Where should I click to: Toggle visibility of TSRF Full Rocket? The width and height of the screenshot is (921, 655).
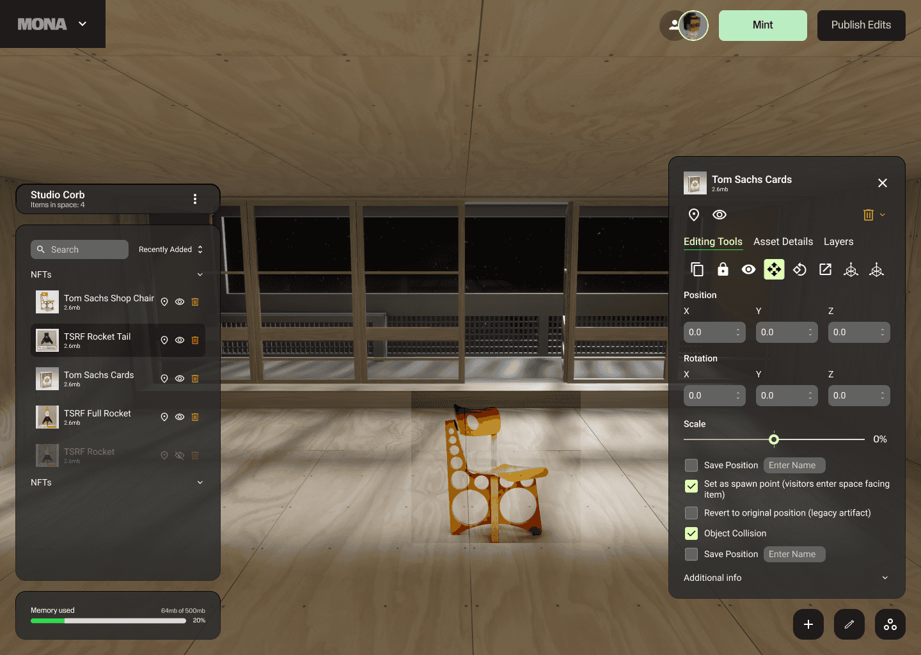(x=180, y=417)
